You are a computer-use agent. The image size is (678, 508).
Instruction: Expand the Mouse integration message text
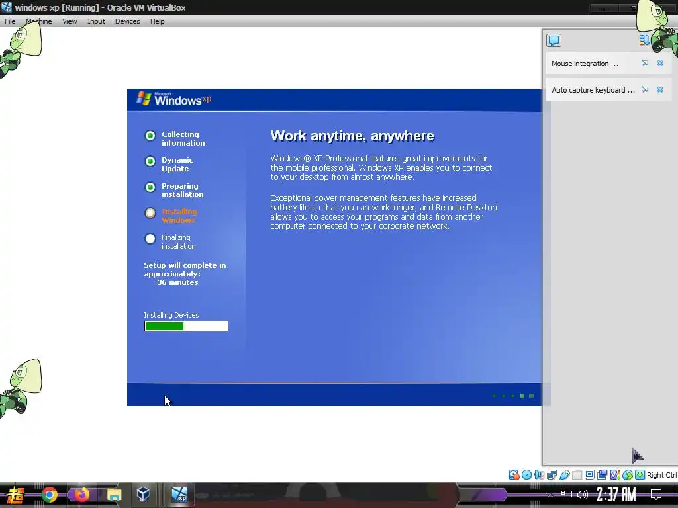[x=585, y=63]
